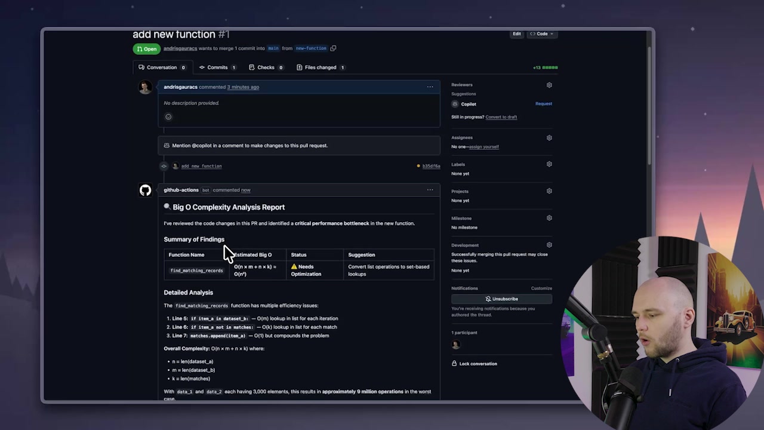Lock conversation via the padlock icon
This screenshot has height=430, width=764.
point(454,363)
